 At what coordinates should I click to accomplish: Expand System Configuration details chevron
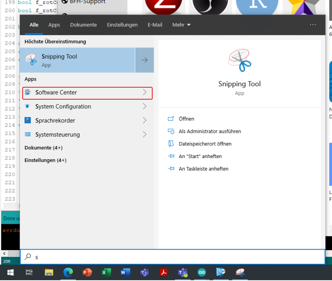(145, 106)
